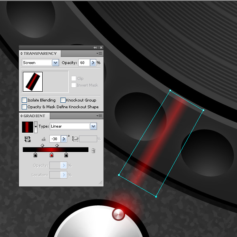Select the Gradient tab
Image resolution: width=237 pixels, height=237 pixels.
pyautogui.click(x=34, y=116)
